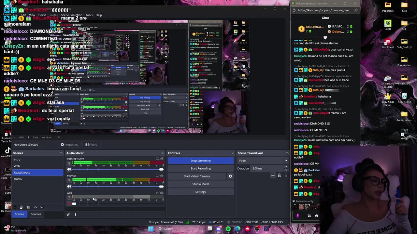This screenshot has height=234, width=417.
Task: Remove selected scene with trash icon
Action: (21, 207)
